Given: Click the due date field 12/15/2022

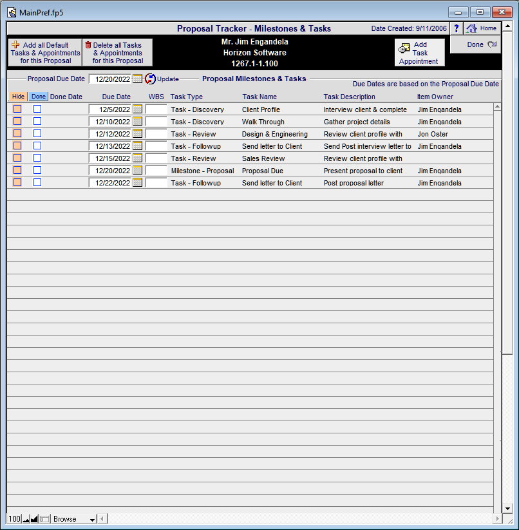Looking at the screenshot, I should [111, 158].
